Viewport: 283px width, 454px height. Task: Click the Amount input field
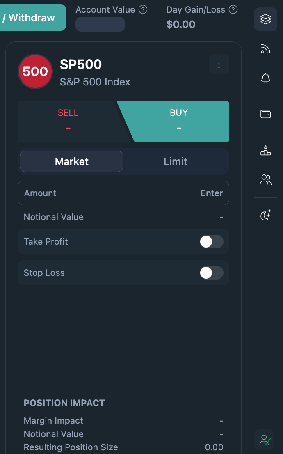click(x=123, y=193)
